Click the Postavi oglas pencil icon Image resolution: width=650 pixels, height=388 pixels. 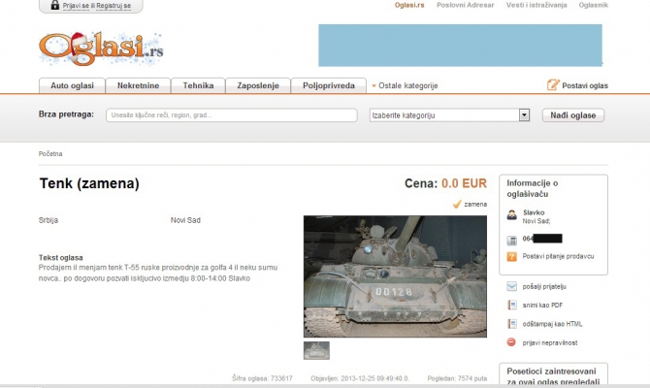(x=553, y=85)
